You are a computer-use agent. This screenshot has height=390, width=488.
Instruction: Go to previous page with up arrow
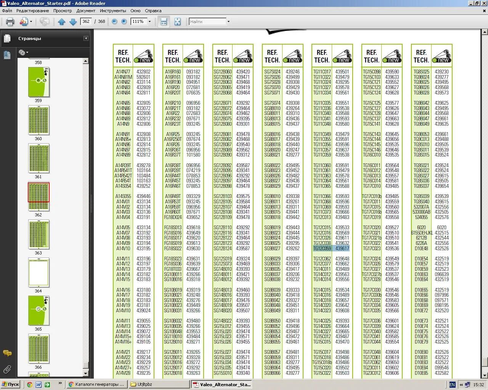click(62, 22)
